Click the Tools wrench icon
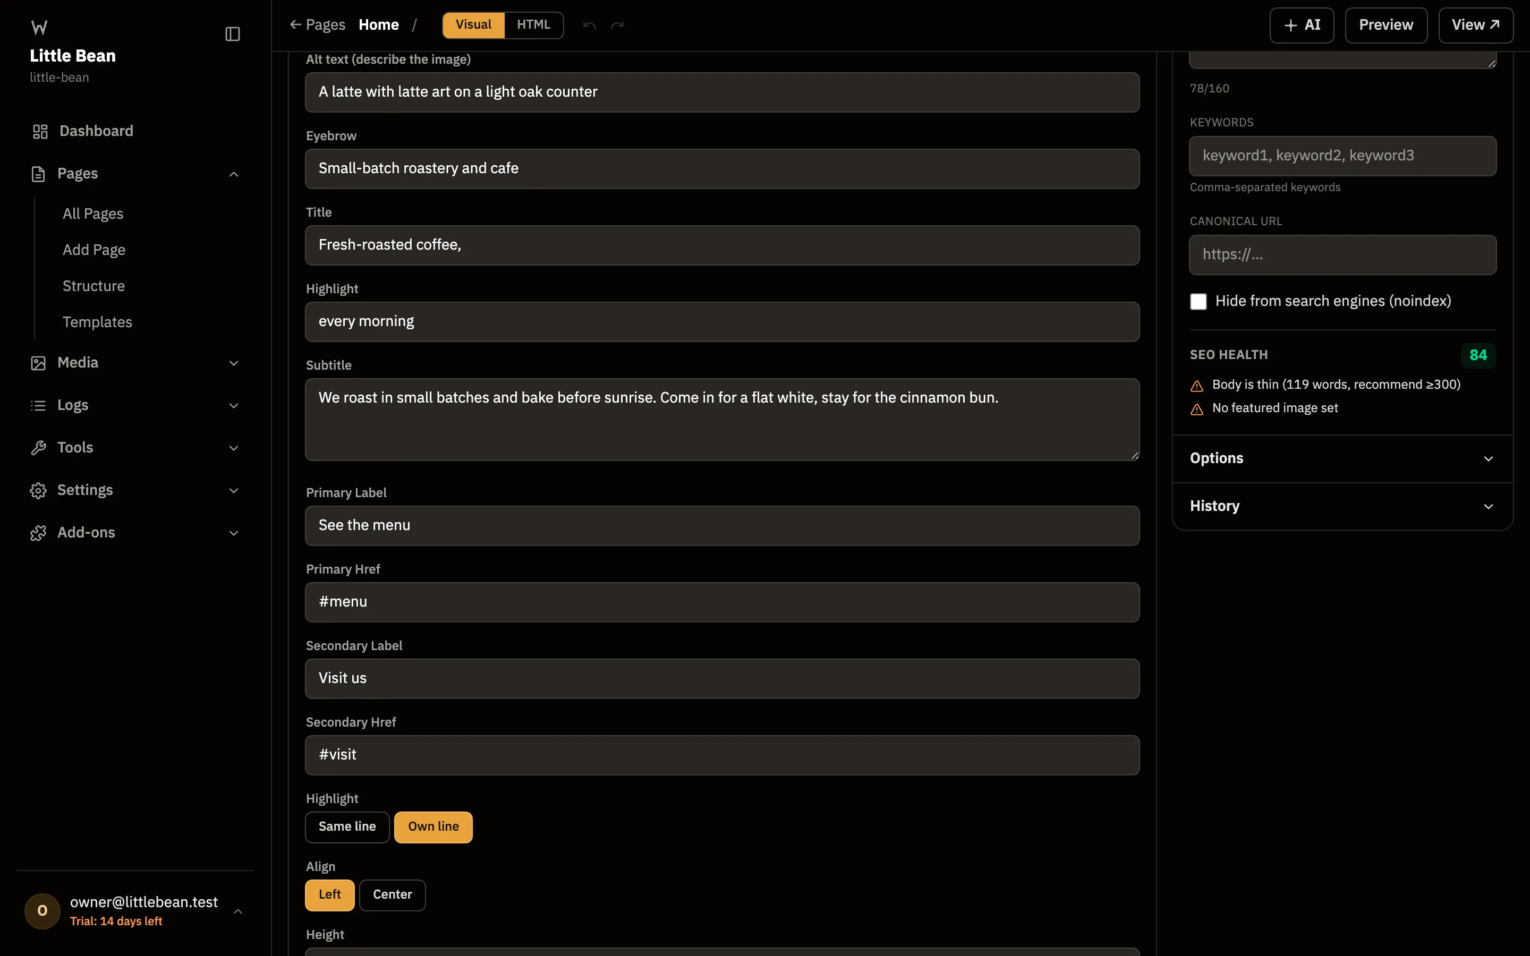1530x956 pixels. 38,448
